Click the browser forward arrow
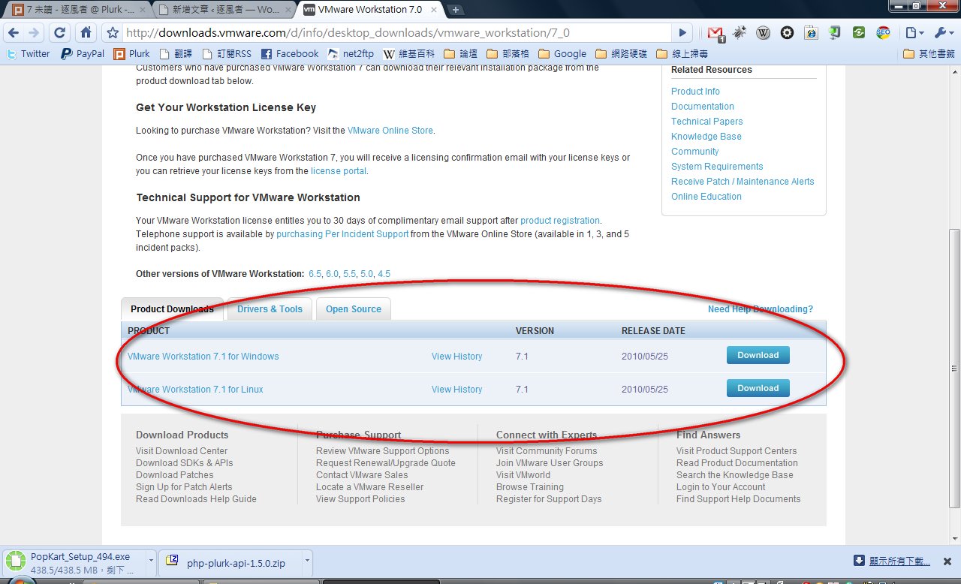The height and width of the screenshot is (584, 961). (x=33, y=33)
